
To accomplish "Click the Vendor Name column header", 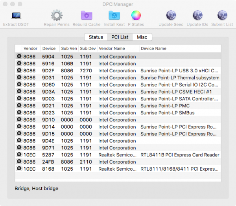I will (x=112, y=49).
